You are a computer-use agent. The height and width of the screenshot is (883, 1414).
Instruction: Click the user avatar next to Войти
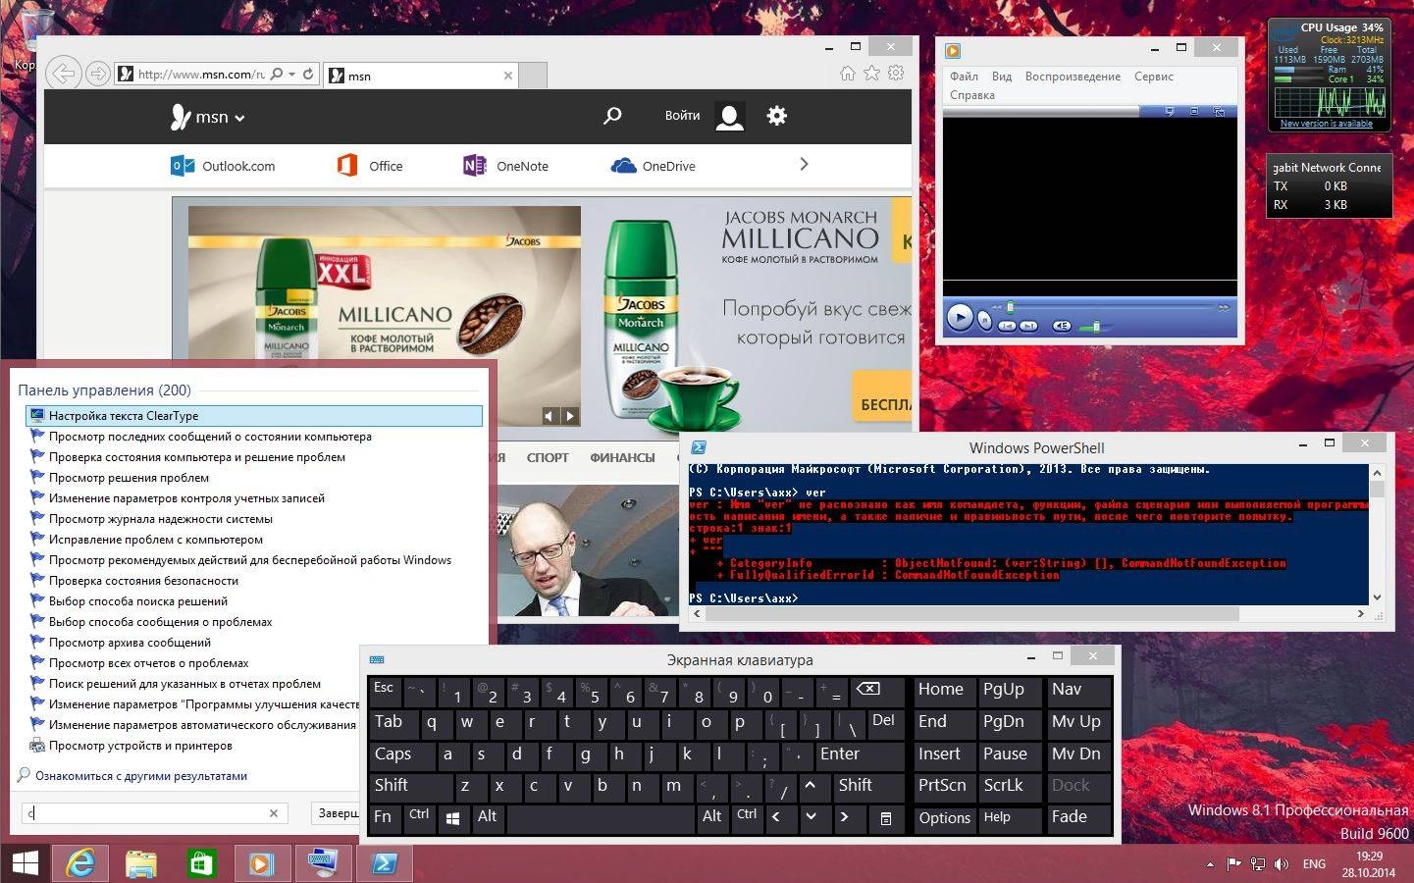tap(729, 117)
